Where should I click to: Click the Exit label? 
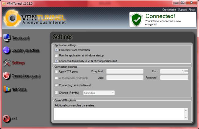14,119
